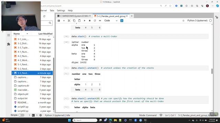Open the table of contents sidebar icon
The height and width of the screenshot is (123, 220).
(x=9, y=35)
